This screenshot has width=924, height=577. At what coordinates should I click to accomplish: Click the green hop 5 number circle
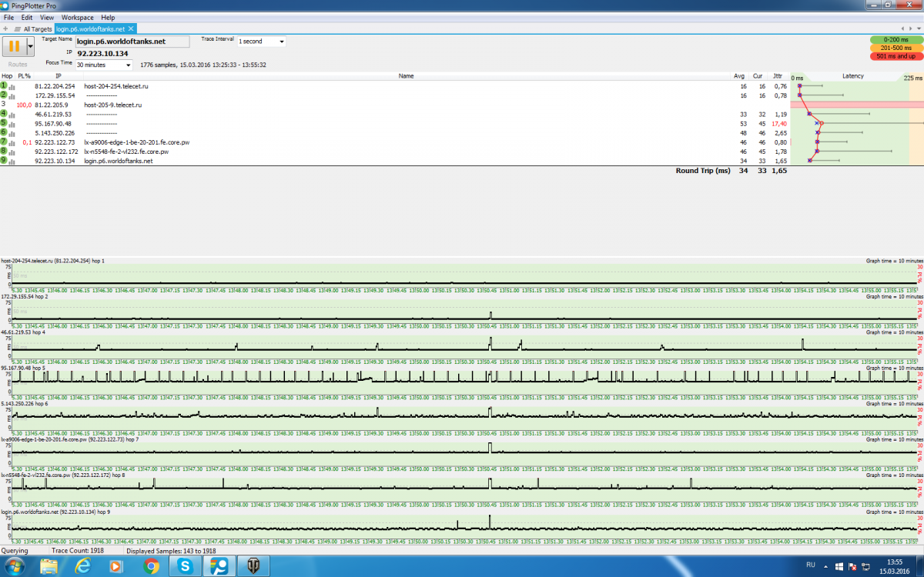(x=4, y=122)
